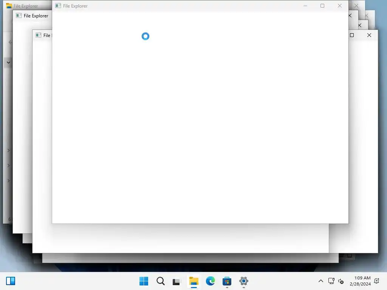
Task: Click the yellow folder icon in back window title
Action: tap(9, 6)
